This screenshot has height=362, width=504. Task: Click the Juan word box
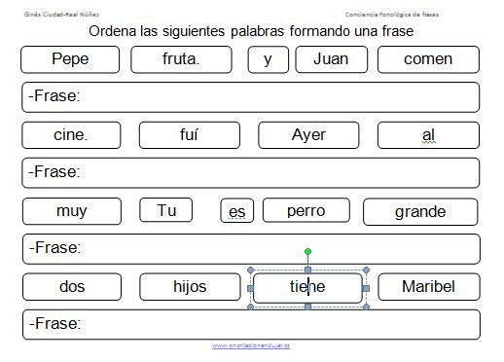click(332, 59)
